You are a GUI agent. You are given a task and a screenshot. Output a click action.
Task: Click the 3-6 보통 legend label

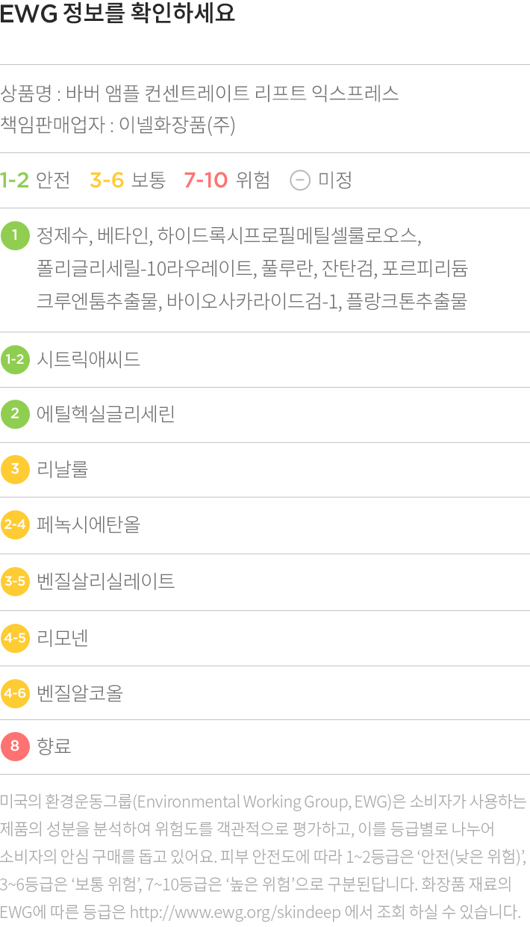pyautogui.click(x=128, y=180)
